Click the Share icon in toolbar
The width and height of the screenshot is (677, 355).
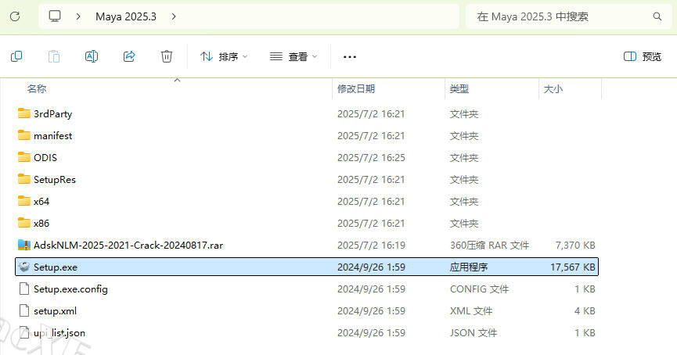pyautogui.click(x=129, y=56)
